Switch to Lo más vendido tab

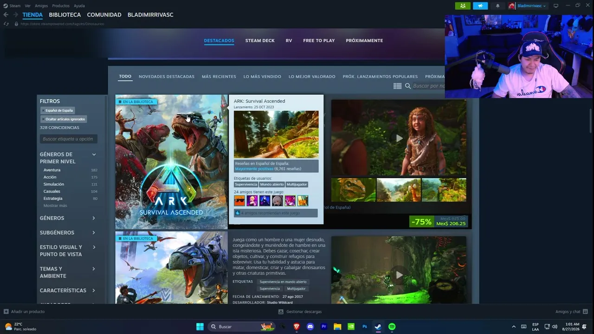pyautogui.click(x=262, y=77)
